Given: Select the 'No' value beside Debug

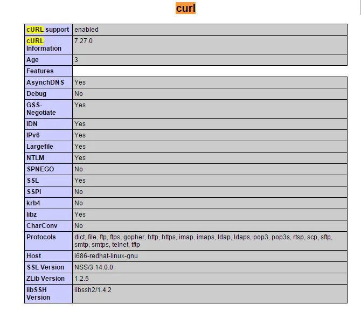Looking at the screenshot, I should pos(79,94).
